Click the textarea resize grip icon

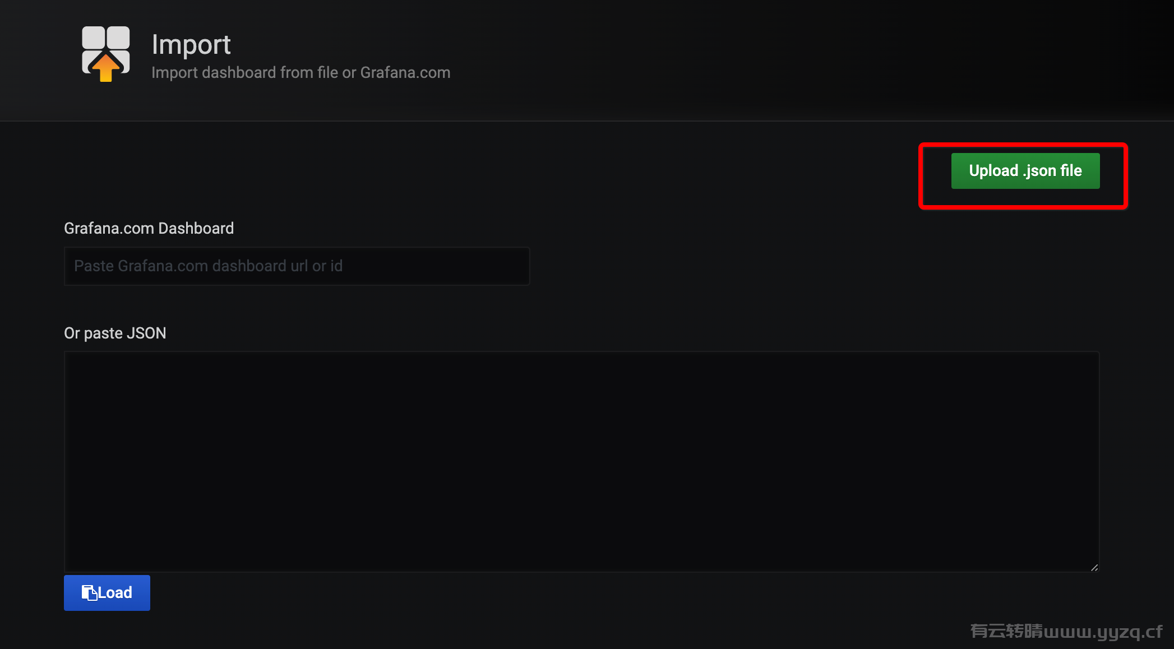click(x=1094, y=567)
